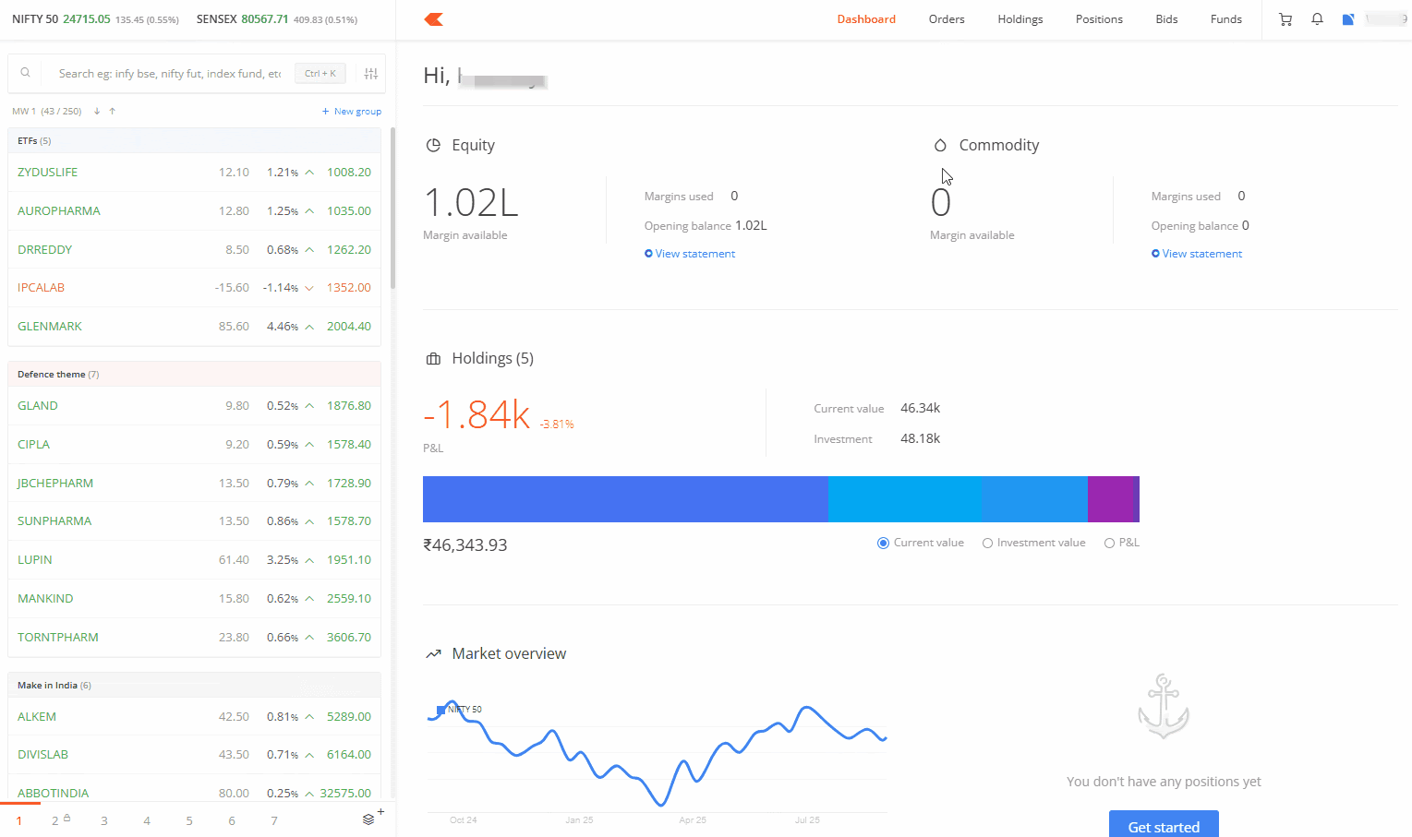Image resolution: width=1412 pixels, height=837 pixels.
Task: Open the orders basket cart icon
Action: (1285, 19)
